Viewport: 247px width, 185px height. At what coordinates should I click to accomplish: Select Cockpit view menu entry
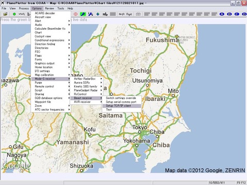[51, 36]
